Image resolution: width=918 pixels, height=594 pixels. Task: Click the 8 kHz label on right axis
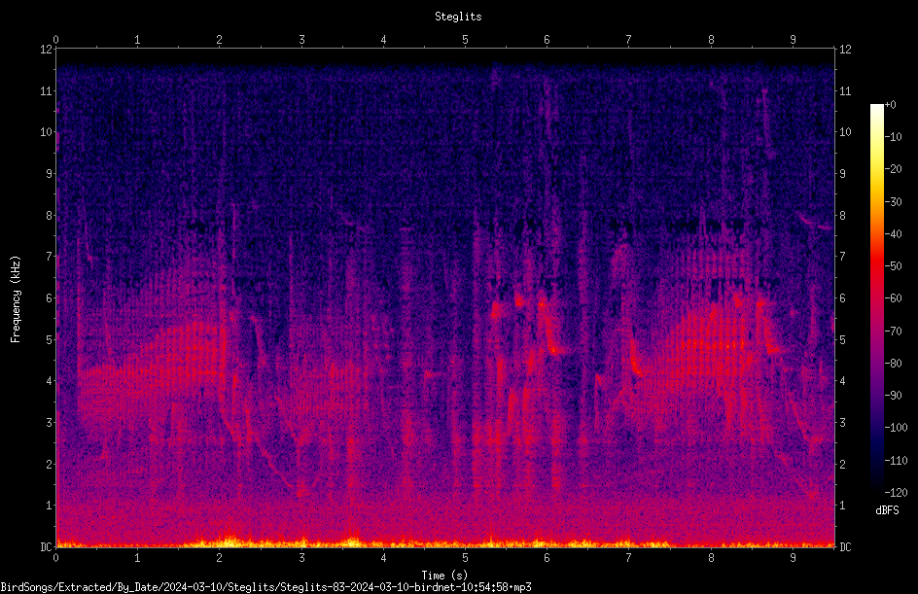pyautogui.click(x=842, y=216)
